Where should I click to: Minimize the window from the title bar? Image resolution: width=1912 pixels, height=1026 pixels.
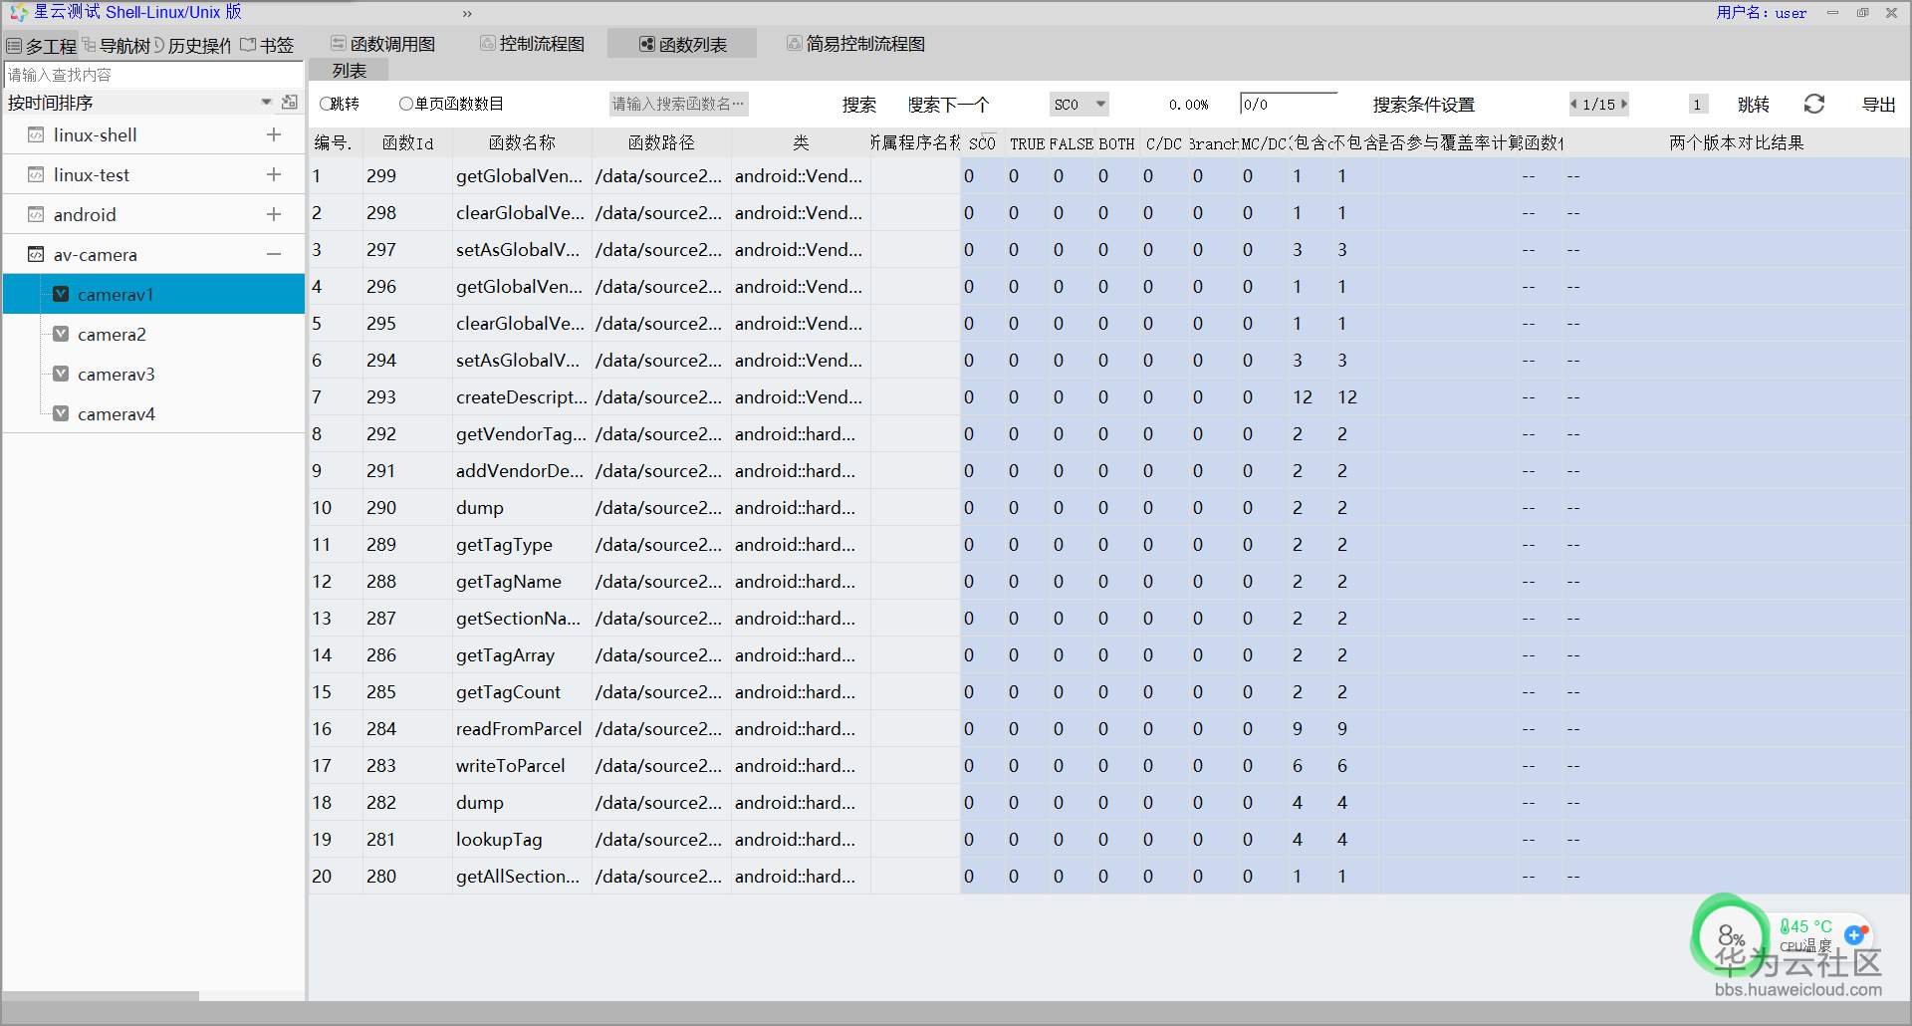click(1832, 13)
